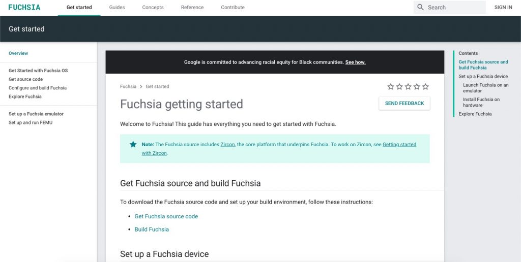Image resolution: width=521 pixels, height=262 pixels.
Task: Click the SIGN IN button
Action: click(x=503, y=7)
